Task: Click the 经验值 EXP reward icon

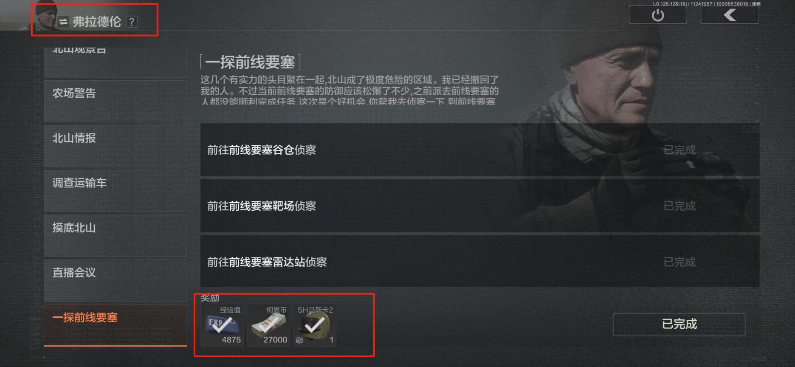Action: coord(222,325)
